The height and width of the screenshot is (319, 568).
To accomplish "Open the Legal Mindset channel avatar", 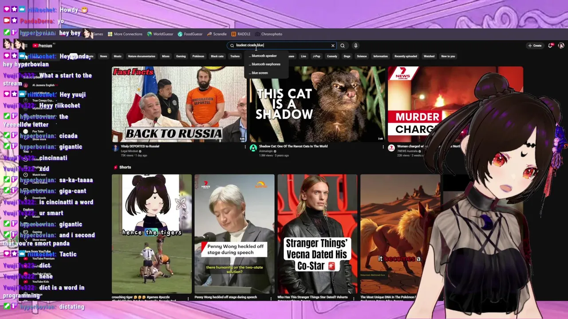I will [115, 148].
